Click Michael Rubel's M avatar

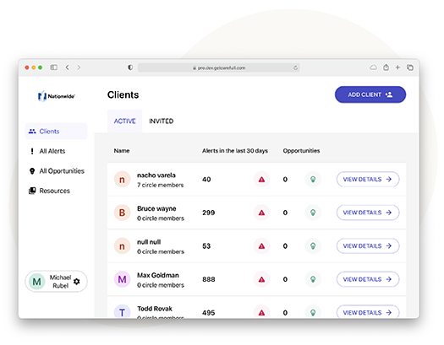pyautogui.click(x=37, y=282)
